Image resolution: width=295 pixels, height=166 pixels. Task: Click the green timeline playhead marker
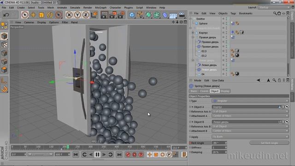click(68, 147)
